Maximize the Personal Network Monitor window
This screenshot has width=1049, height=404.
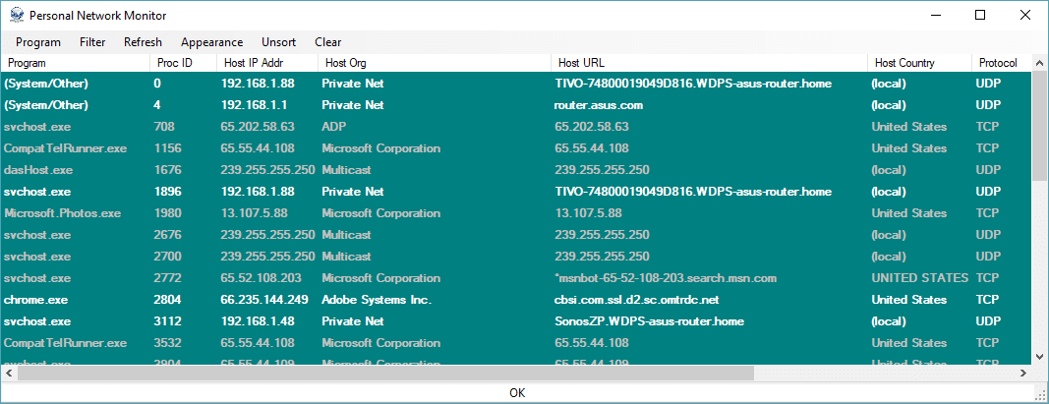pos(980,15)
